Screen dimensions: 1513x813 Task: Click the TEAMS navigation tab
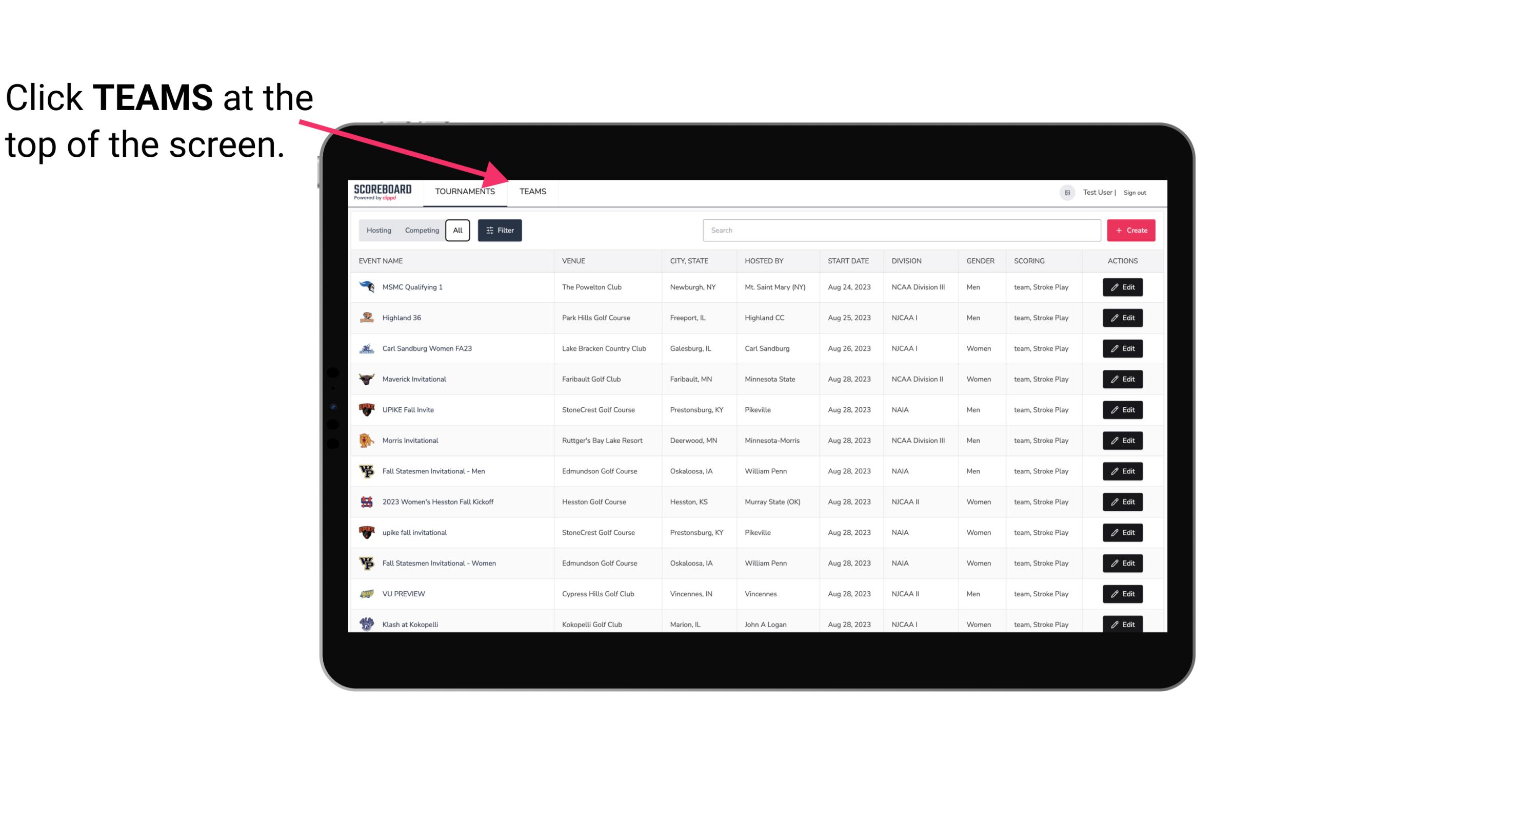pos(532,191)
